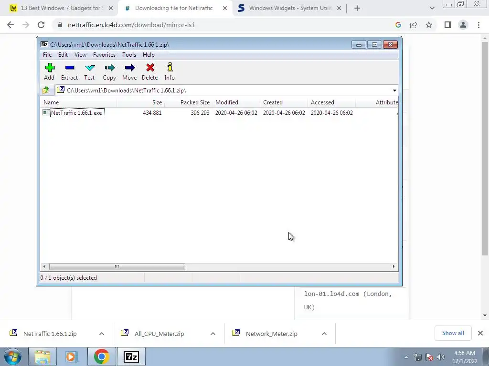The width and height of the screenshot is (489, 366).
Task: Select NetTraffic 1.66.1.exe file name
Action: tap(77, 113)
